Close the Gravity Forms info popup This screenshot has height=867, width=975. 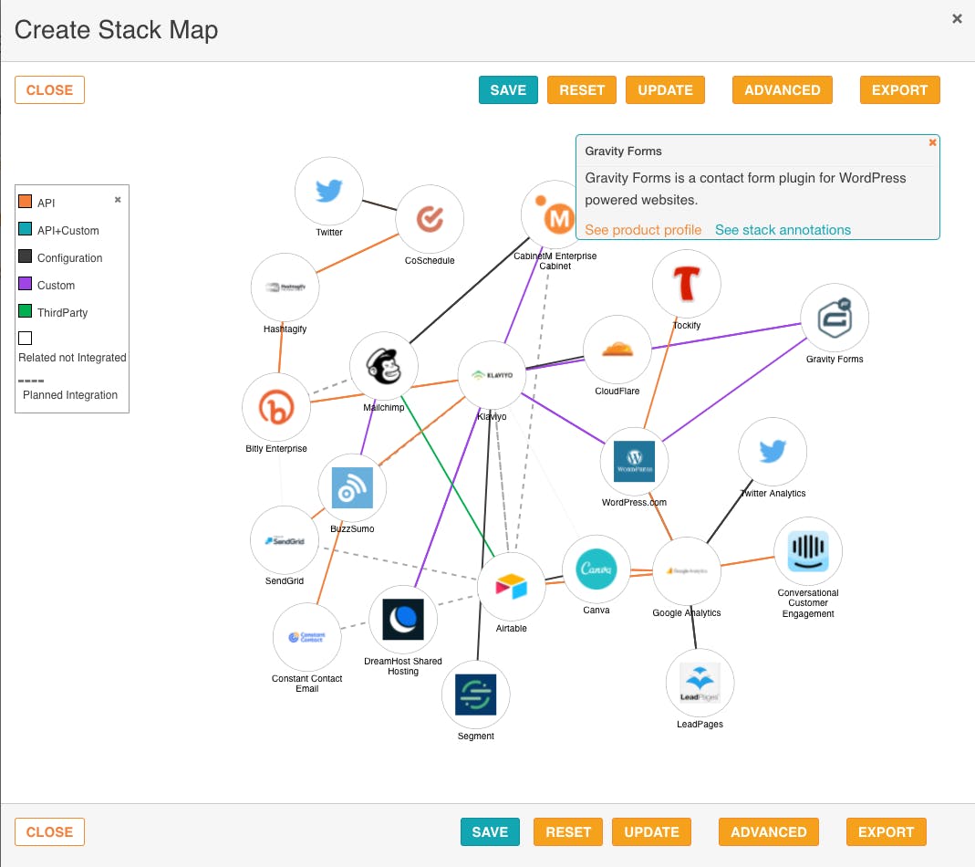(932, 142)
